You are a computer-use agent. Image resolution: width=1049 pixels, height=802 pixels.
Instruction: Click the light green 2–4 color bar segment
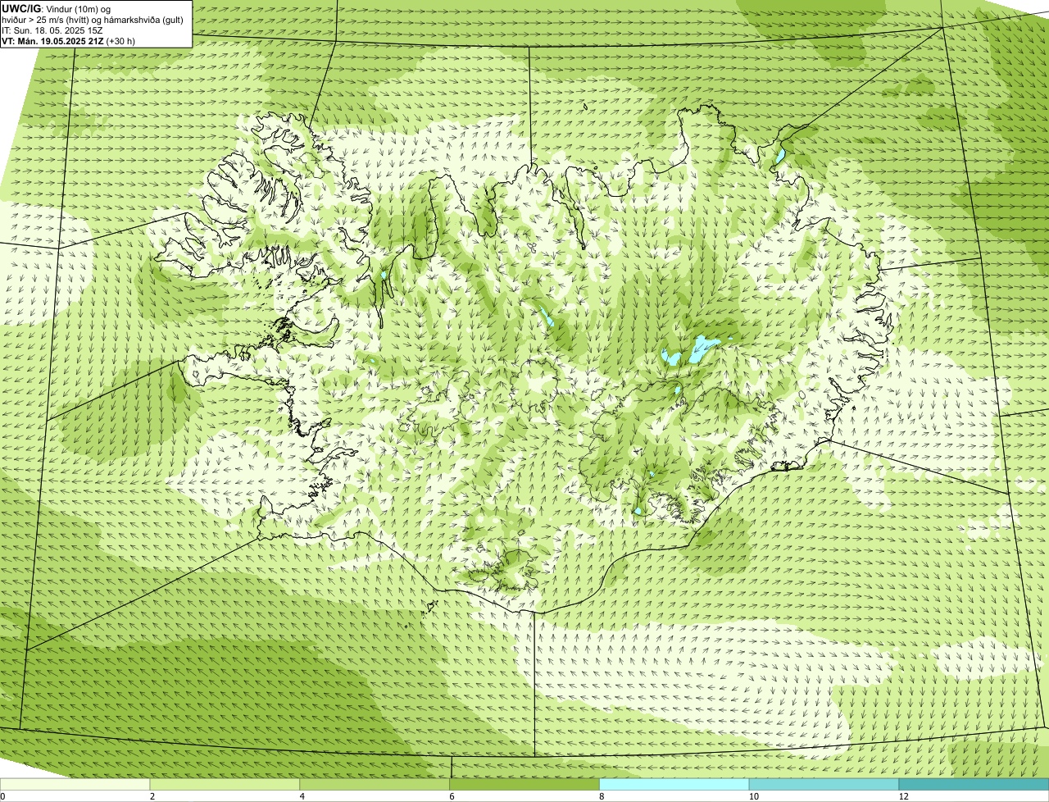point(225,784)
